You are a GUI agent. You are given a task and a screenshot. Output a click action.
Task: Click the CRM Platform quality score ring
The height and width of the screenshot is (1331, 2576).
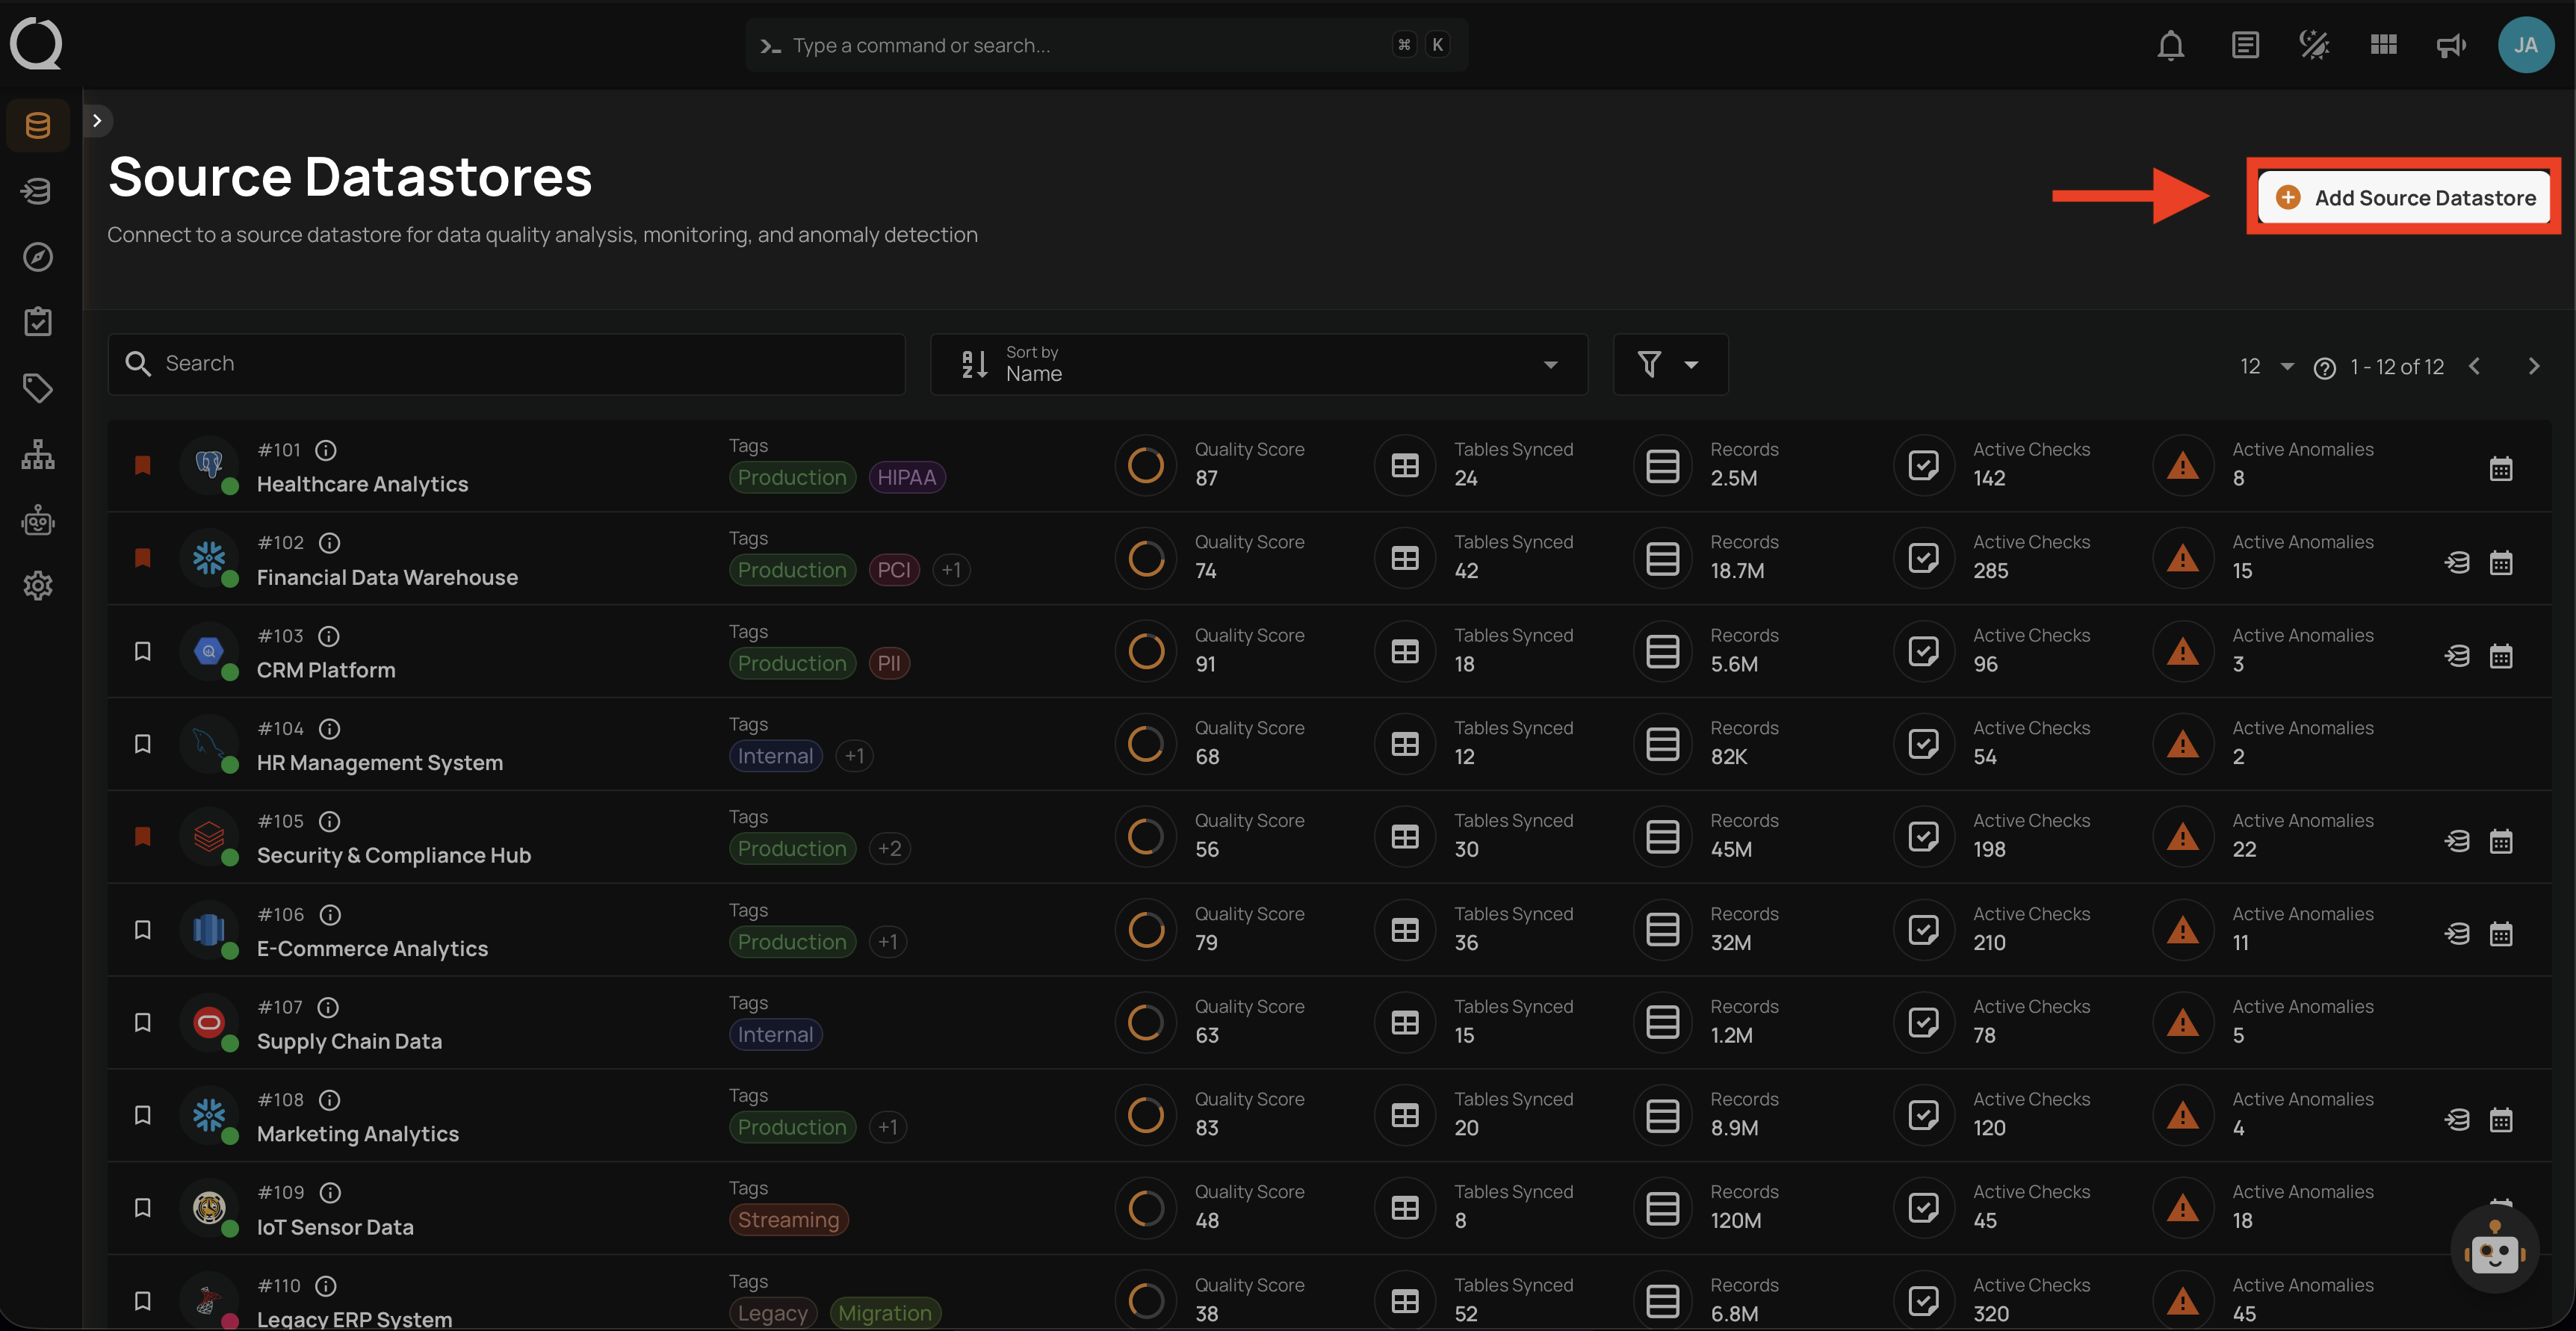[1145, 651]
